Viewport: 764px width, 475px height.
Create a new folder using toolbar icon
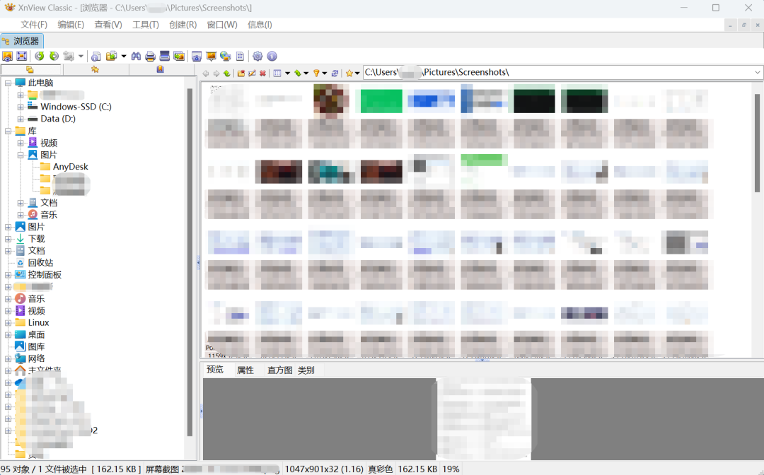click(x=241, y=73)
